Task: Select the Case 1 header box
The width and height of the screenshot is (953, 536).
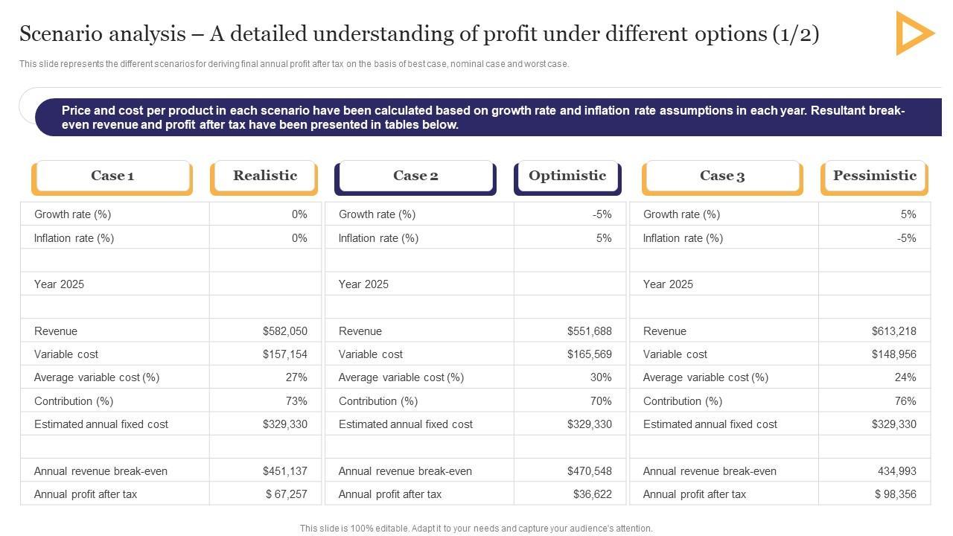Action: (112, 176)
